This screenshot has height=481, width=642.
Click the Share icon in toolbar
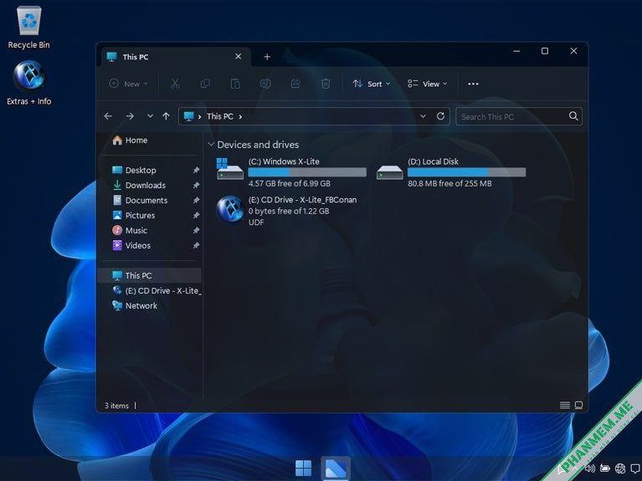point(295,84)
